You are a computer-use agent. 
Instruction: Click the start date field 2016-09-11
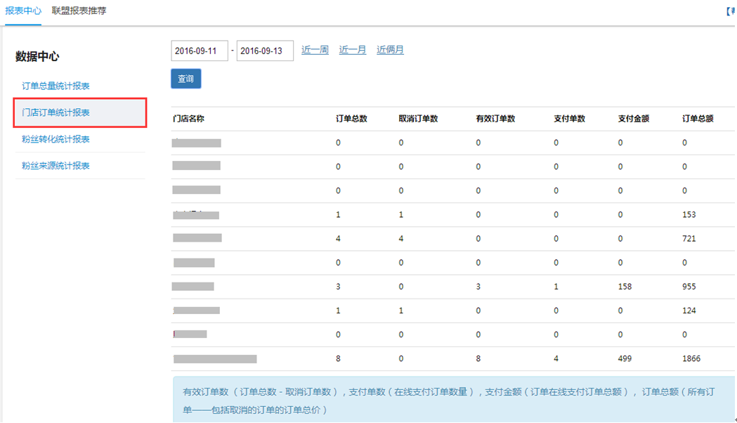coord(199,51)
